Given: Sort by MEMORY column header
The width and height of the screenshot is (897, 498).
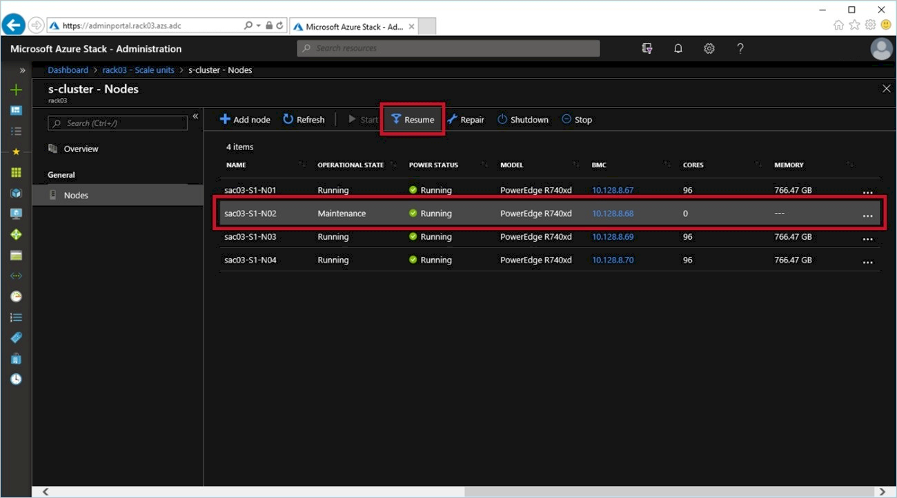Looking at the screenshot, I should coord(789,165).
